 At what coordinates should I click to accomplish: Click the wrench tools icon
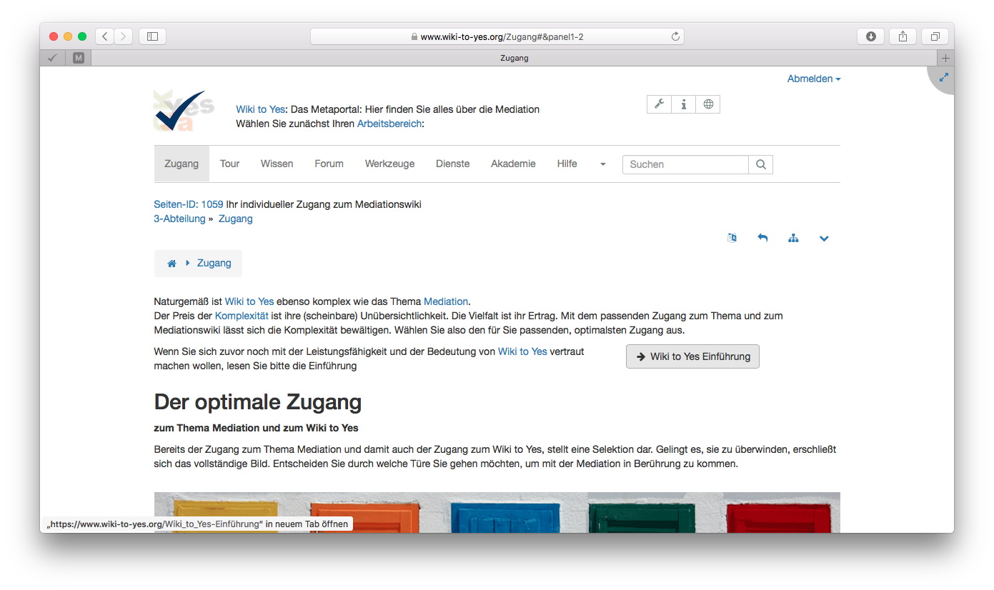[x=659, y=104]
